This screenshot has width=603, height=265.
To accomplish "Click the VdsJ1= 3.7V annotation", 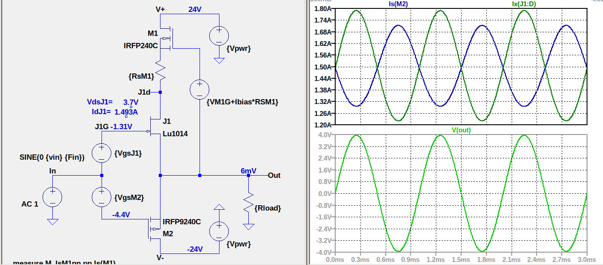I will pos(113,102).
